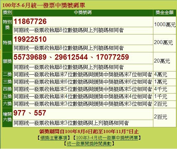Click 三獎 description about 末6位數號碼
Viewport: 177px width, 149px height.
pyautogui.click(x=83, y=82)
